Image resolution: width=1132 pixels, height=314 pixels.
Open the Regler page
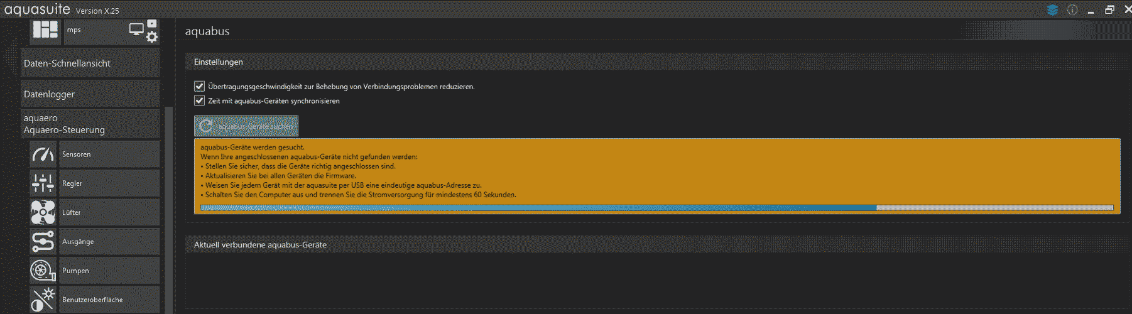[109, 183]
